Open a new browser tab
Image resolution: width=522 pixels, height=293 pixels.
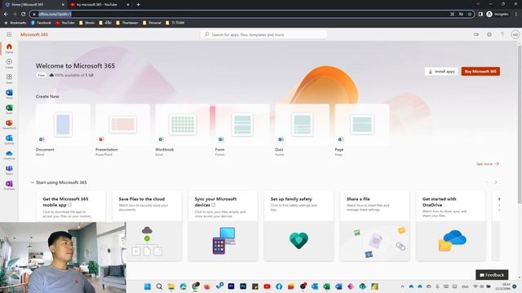[x=138, y=5]
